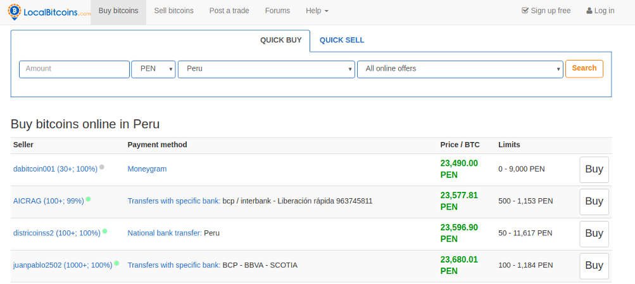
Task: Click districoinss2's green online status dot
Action: [x=104, y=231]
